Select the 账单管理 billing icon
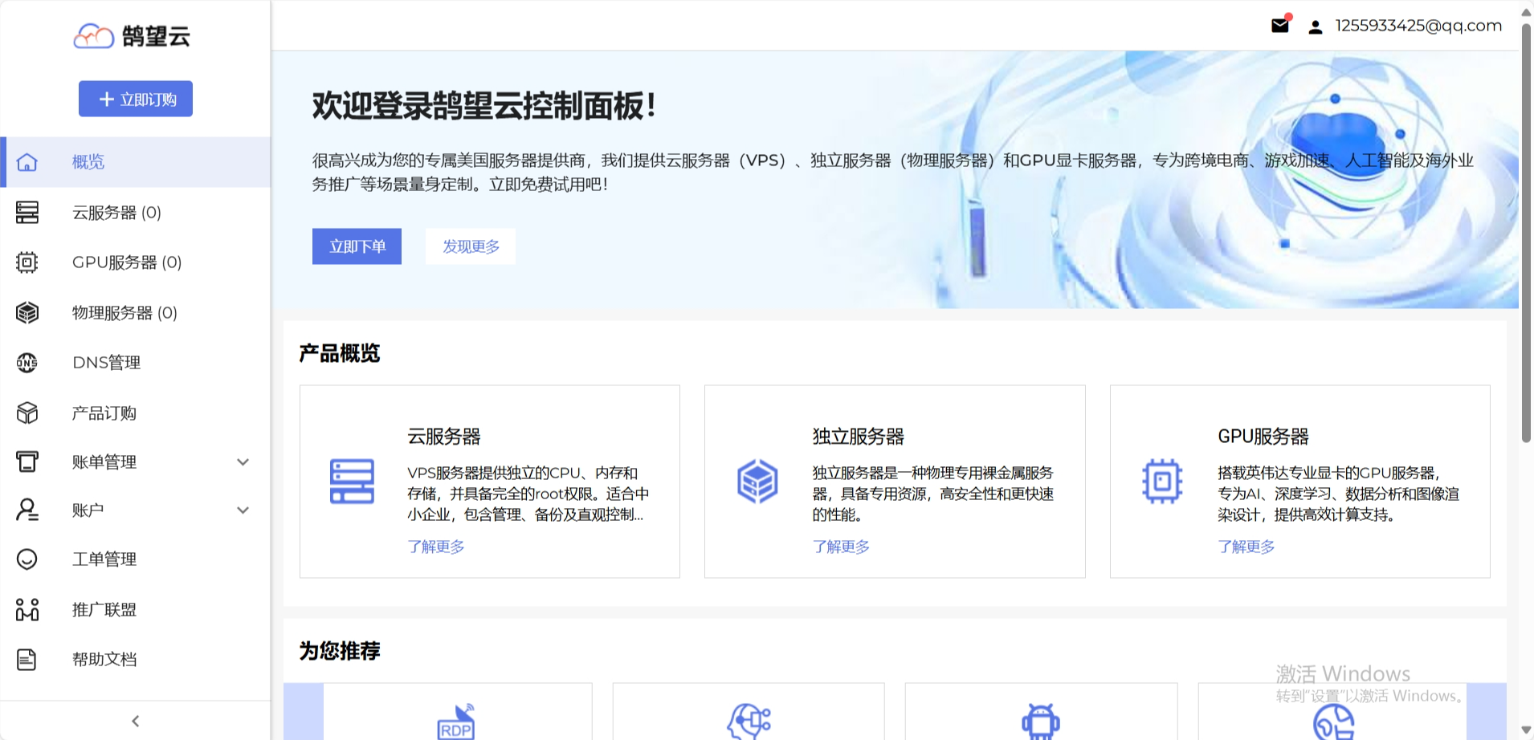 [x=27, y=461]
